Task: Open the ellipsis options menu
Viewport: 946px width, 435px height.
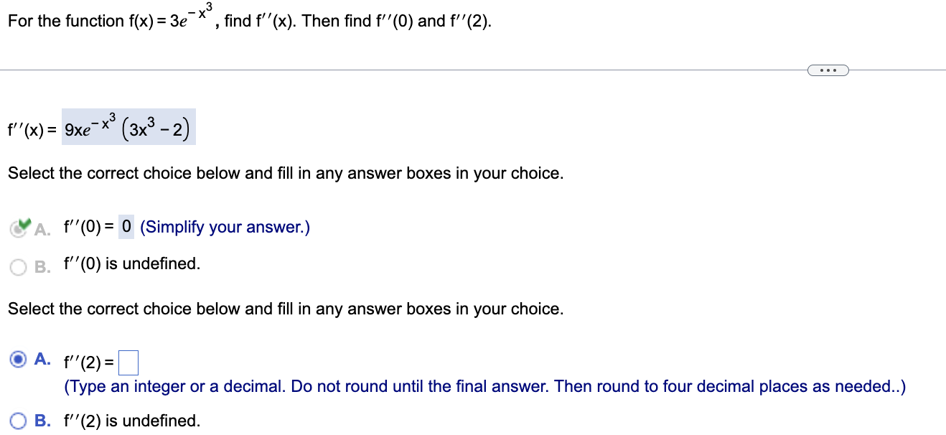Action: pos(828,70)
